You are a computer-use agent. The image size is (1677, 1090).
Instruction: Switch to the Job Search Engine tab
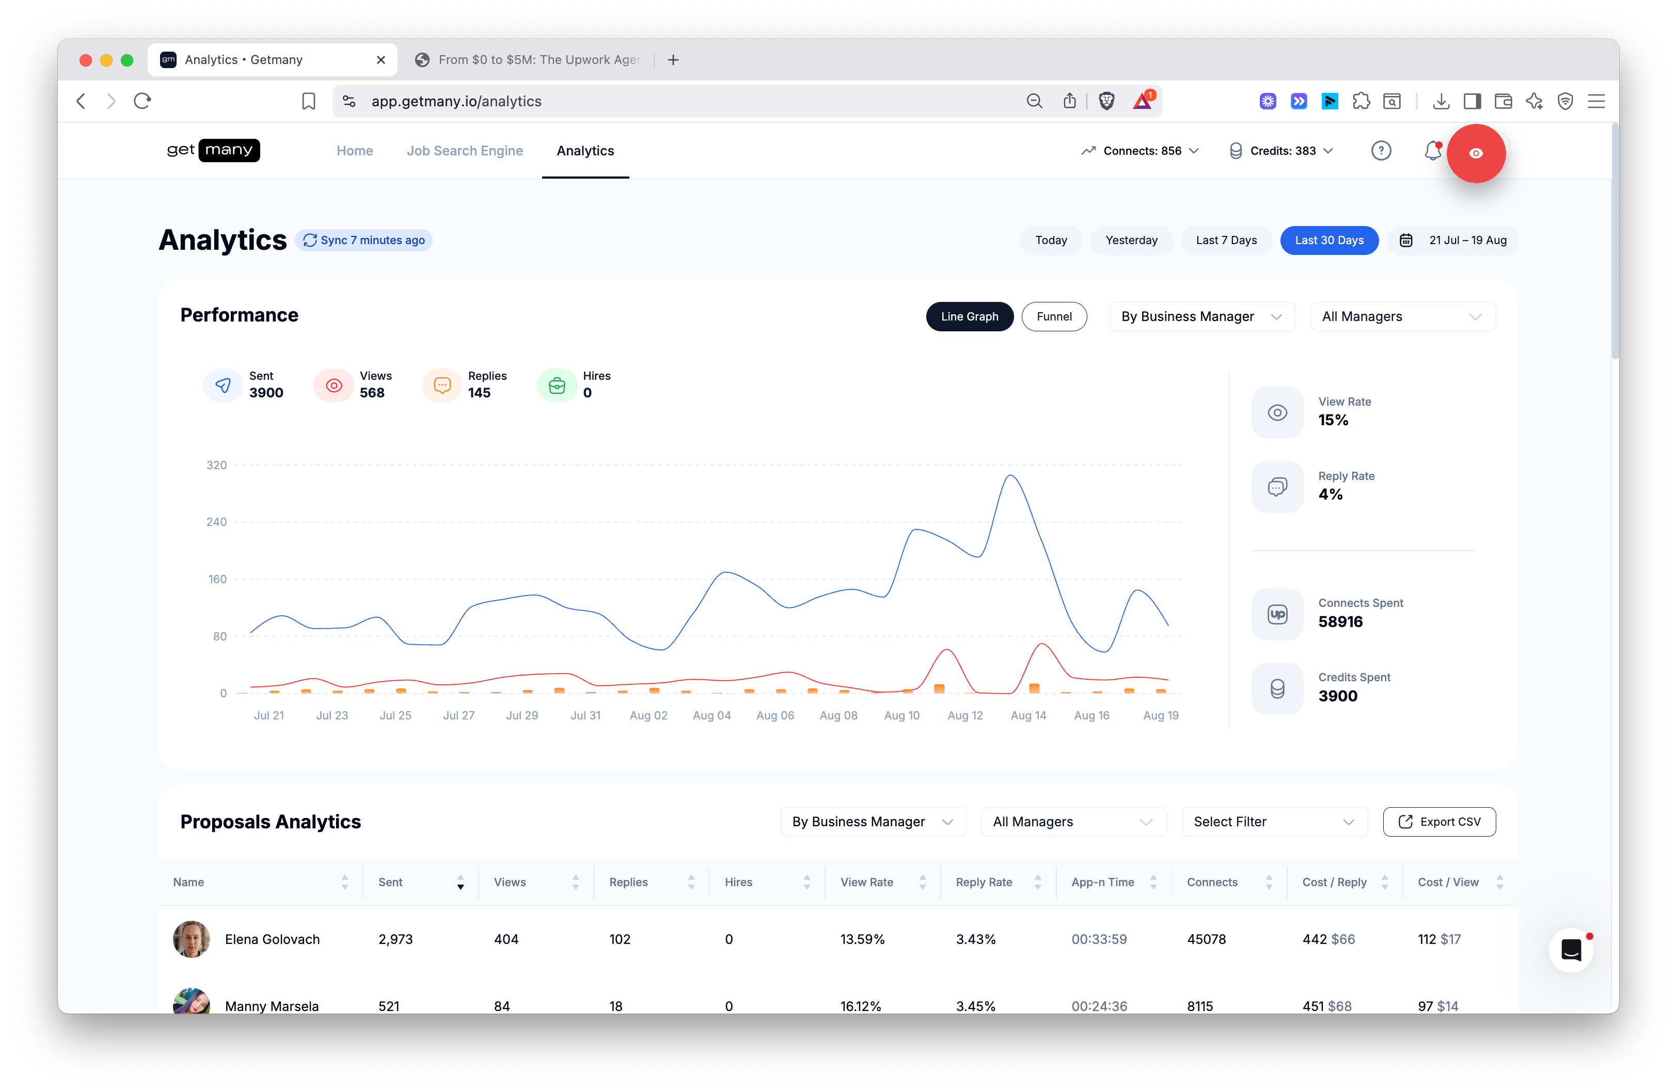coord(464,150)
